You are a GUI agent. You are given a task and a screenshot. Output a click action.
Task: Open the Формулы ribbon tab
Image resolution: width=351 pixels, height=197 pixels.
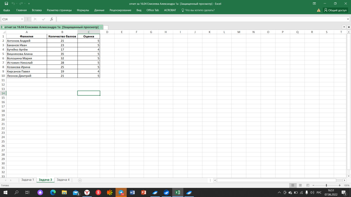pyautogui.click(x=83, y=10)
